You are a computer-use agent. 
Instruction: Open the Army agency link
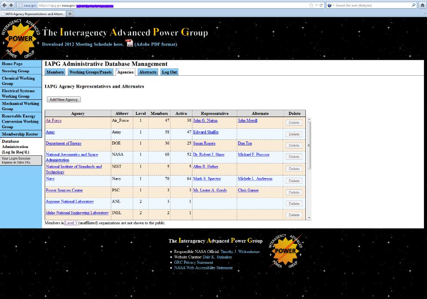pos(50,132)
